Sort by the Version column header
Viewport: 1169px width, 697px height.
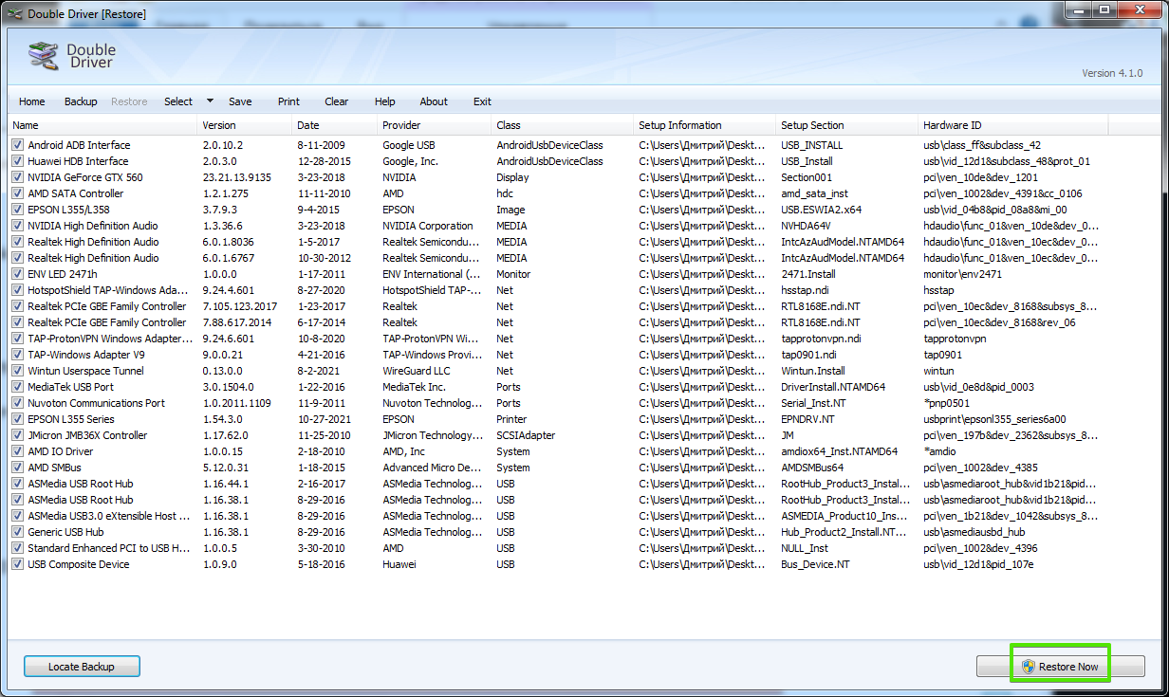pos(245,125)
